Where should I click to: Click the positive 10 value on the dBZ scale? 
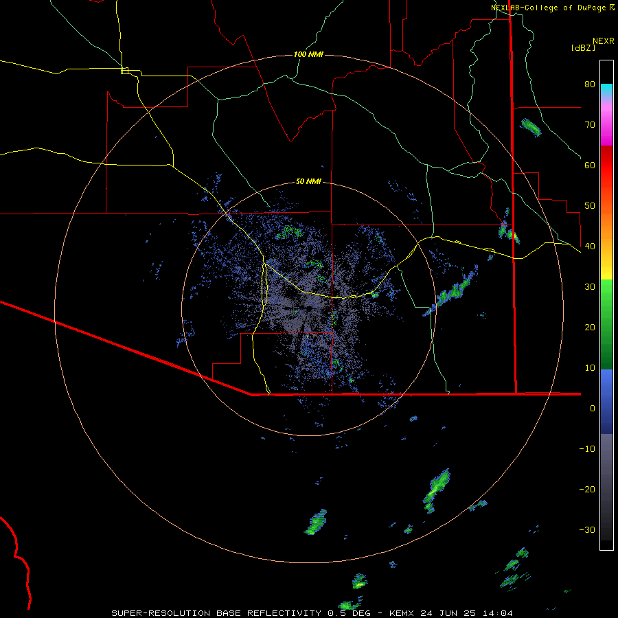tap(590, 368)
